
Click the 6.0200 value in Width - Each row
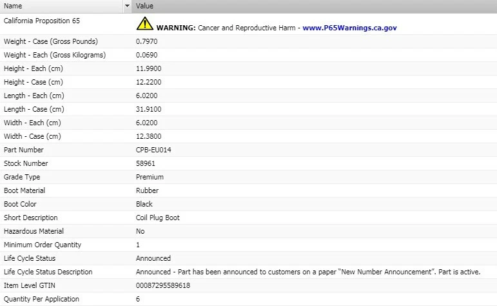[146, 123]
